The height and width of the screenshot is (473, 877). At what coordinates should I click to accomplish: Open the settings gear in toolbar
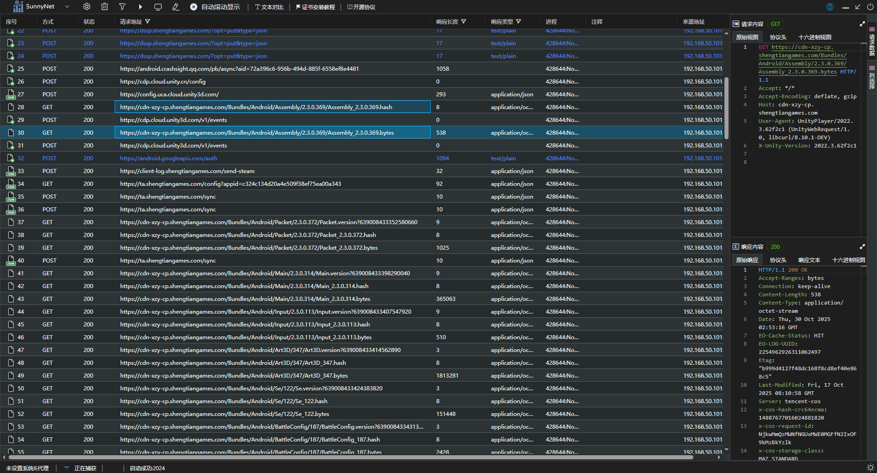(x=87, y=7)
